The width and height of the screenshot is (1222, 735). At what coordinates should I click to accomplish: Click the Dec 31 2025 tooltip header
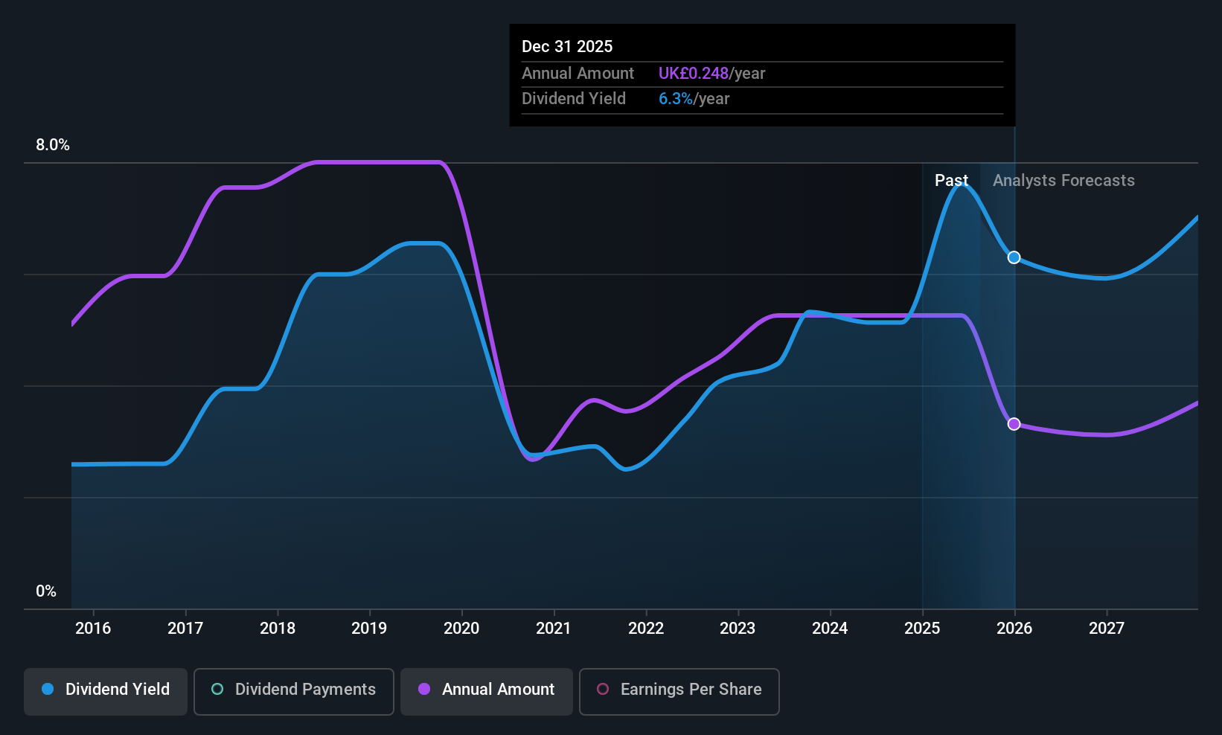coord(567,47)
